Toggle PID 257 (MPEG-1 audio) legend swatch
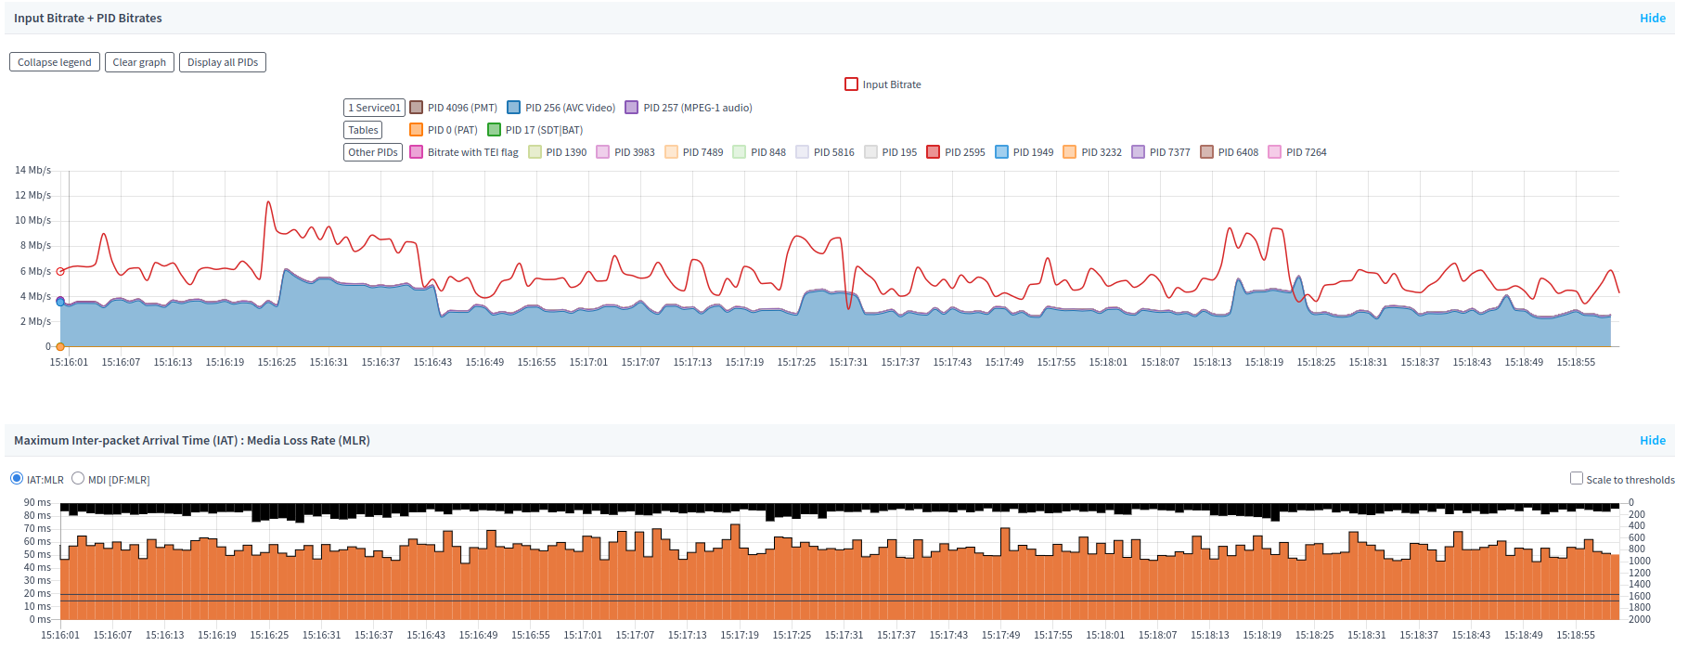 [632, 108]
